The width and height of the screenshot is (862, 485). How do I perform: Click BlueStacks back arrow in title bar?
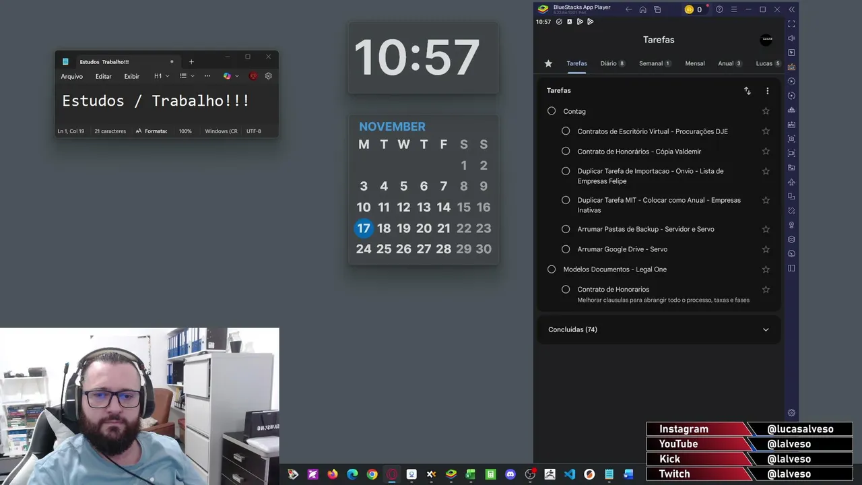pos(628,9)
